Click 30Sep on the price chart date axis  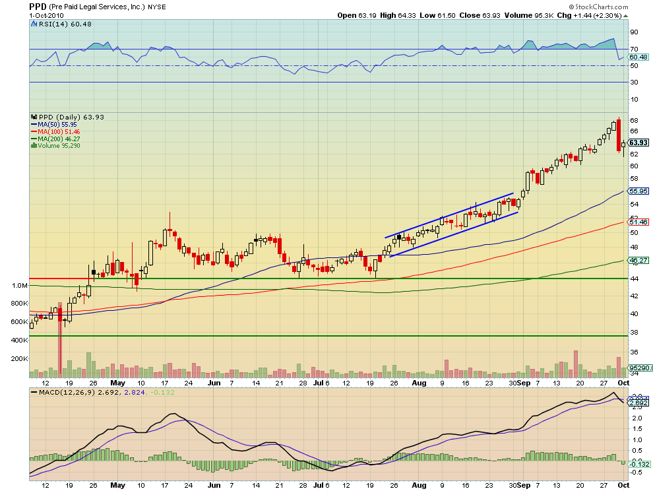click(x=519, y=383)
